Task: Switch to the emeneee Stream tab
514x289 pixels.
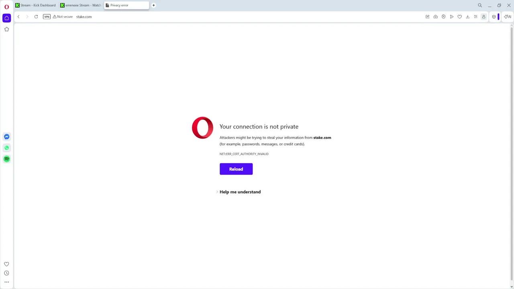Action: [x=81, y=5]
